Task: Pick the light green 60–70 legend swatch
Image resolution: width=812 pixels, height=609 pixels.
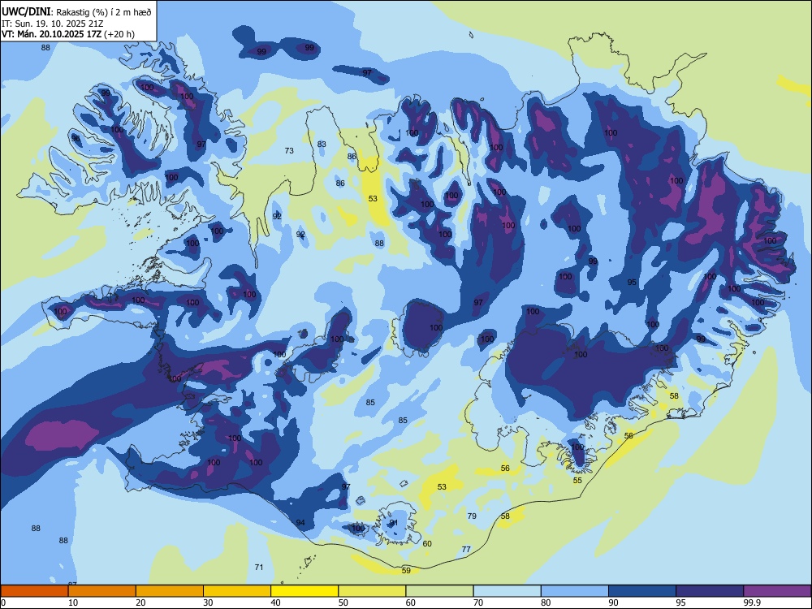Action: tap(439, 590)
